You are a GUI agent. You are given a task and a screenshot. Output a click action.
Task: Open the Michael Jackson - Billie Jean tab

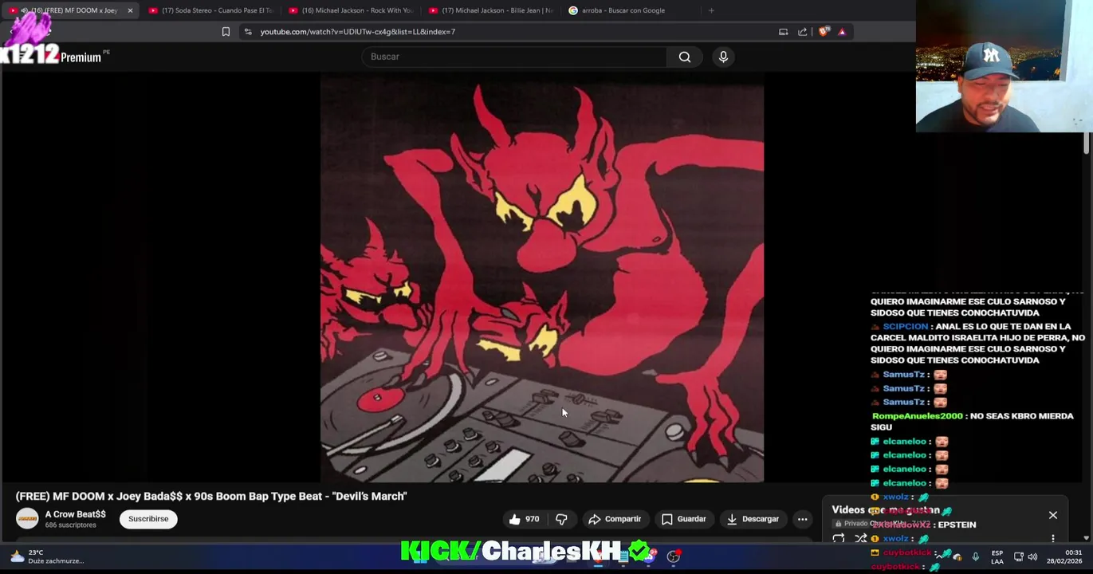[491, 10]
